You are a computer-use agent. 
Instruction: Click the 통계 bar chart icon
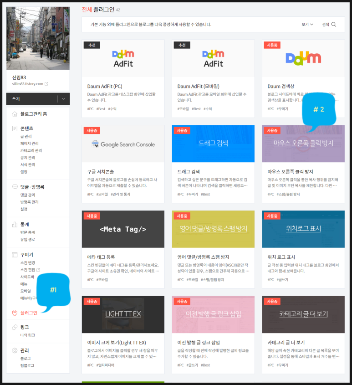[x=15, y=225]
